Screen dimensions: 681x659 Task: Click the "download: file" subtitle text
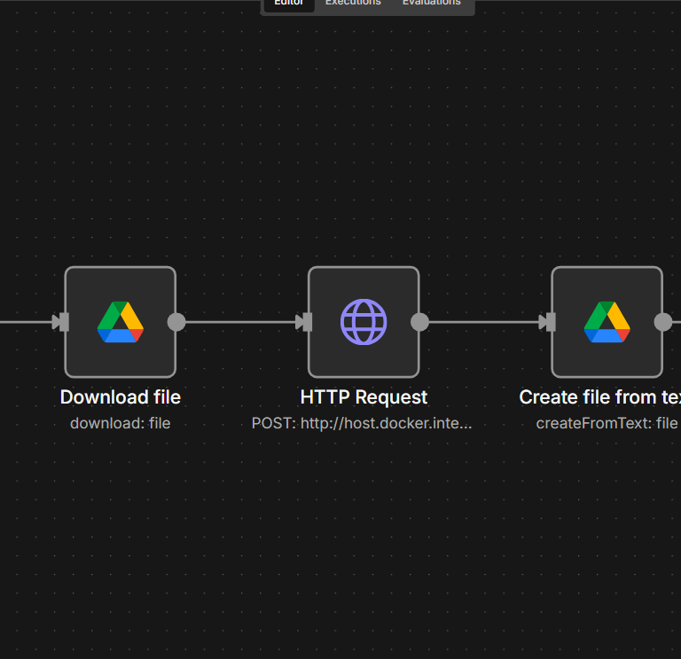(x=121, y=423)
